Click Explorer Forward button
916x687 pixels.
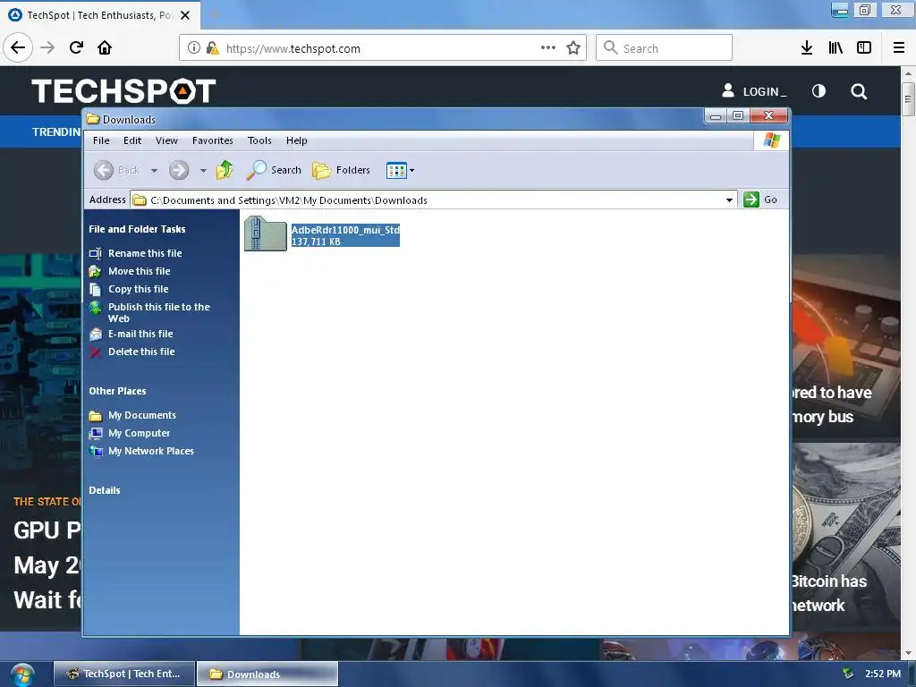click(x=179, y=170)
